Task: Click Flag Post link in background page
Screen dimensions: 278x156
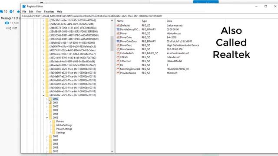Action: (x=12, y=28)
